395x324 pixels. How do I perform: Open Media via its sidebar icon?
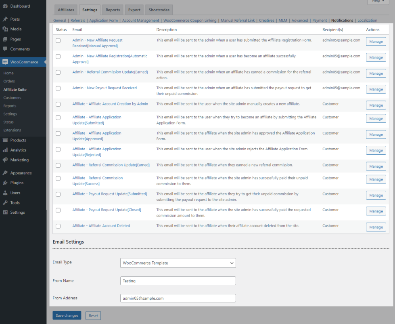click(x=5, y=29)
